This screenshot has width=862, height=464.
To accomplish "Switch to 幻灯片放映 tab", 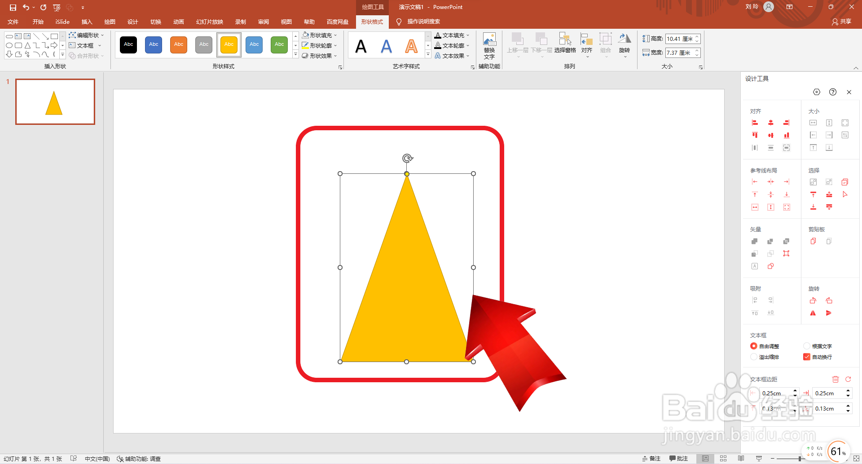I will pyautogui.click(x=210, y=22).
